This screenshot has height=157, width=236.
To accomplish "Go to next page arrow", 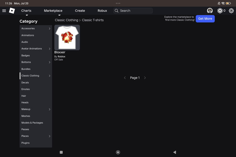I will point(145,78).
